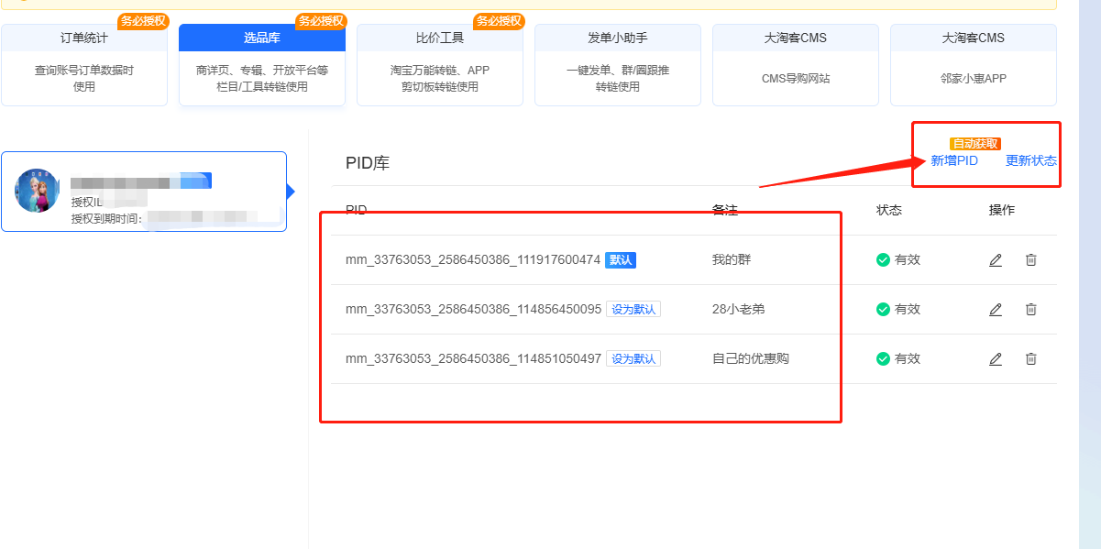Image resolution: width=1101 pixels, height=549 pixels.
Task: Select the 选品库 tab
Action: 262,64
